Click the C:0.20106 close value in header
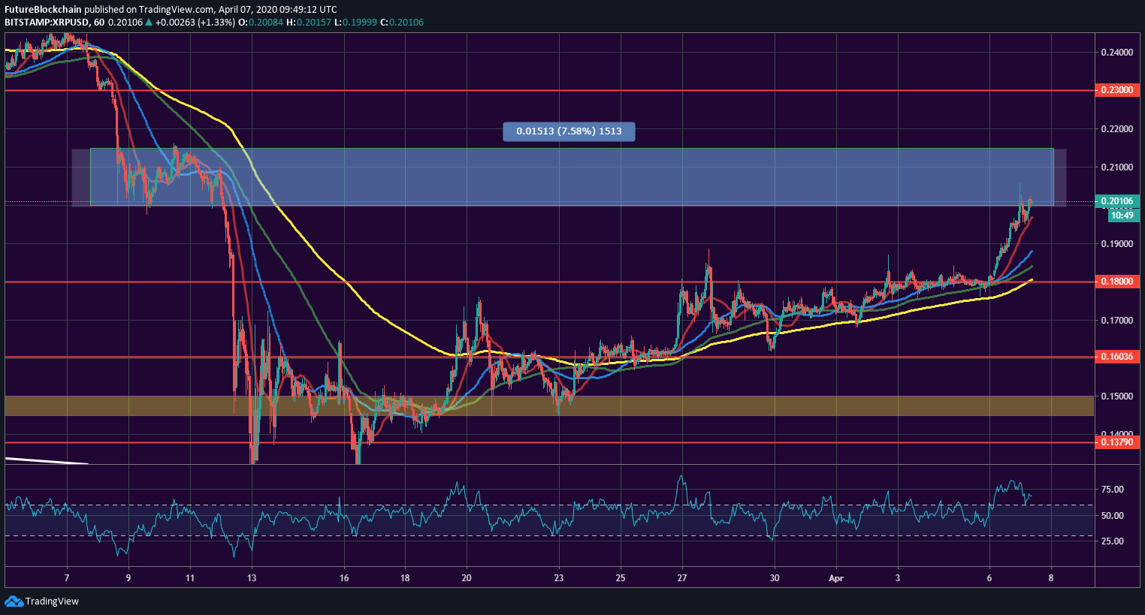1145x615 pixels. (x=401, y=22)
